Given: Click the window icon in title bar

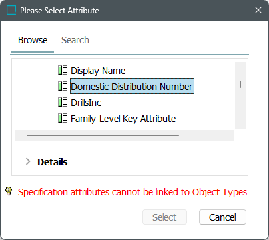Looking at the screenshot, I should pos(11,10).
